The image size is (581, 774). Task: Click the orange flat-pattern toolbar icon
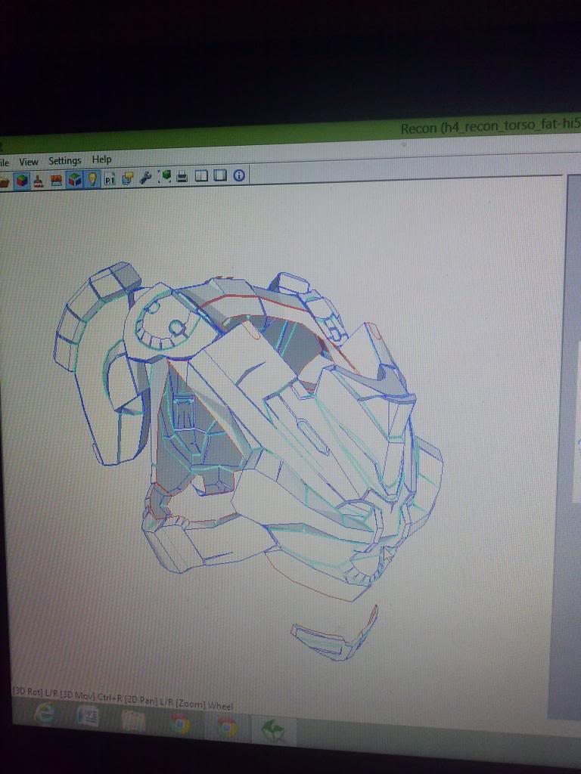pyautogui.click(x=56, y=181)
